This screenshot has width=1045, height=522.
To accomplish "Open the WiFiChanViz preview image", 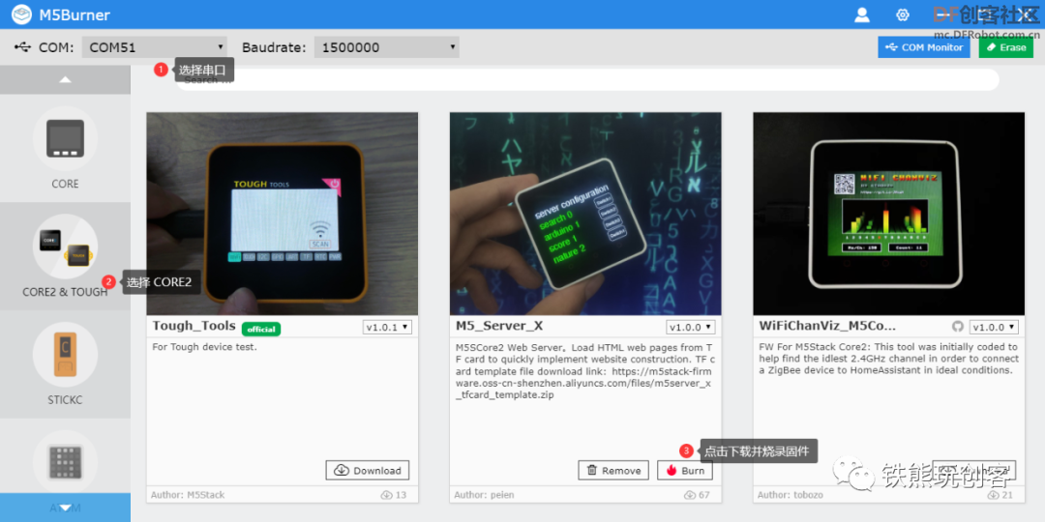I will point(889,214).
